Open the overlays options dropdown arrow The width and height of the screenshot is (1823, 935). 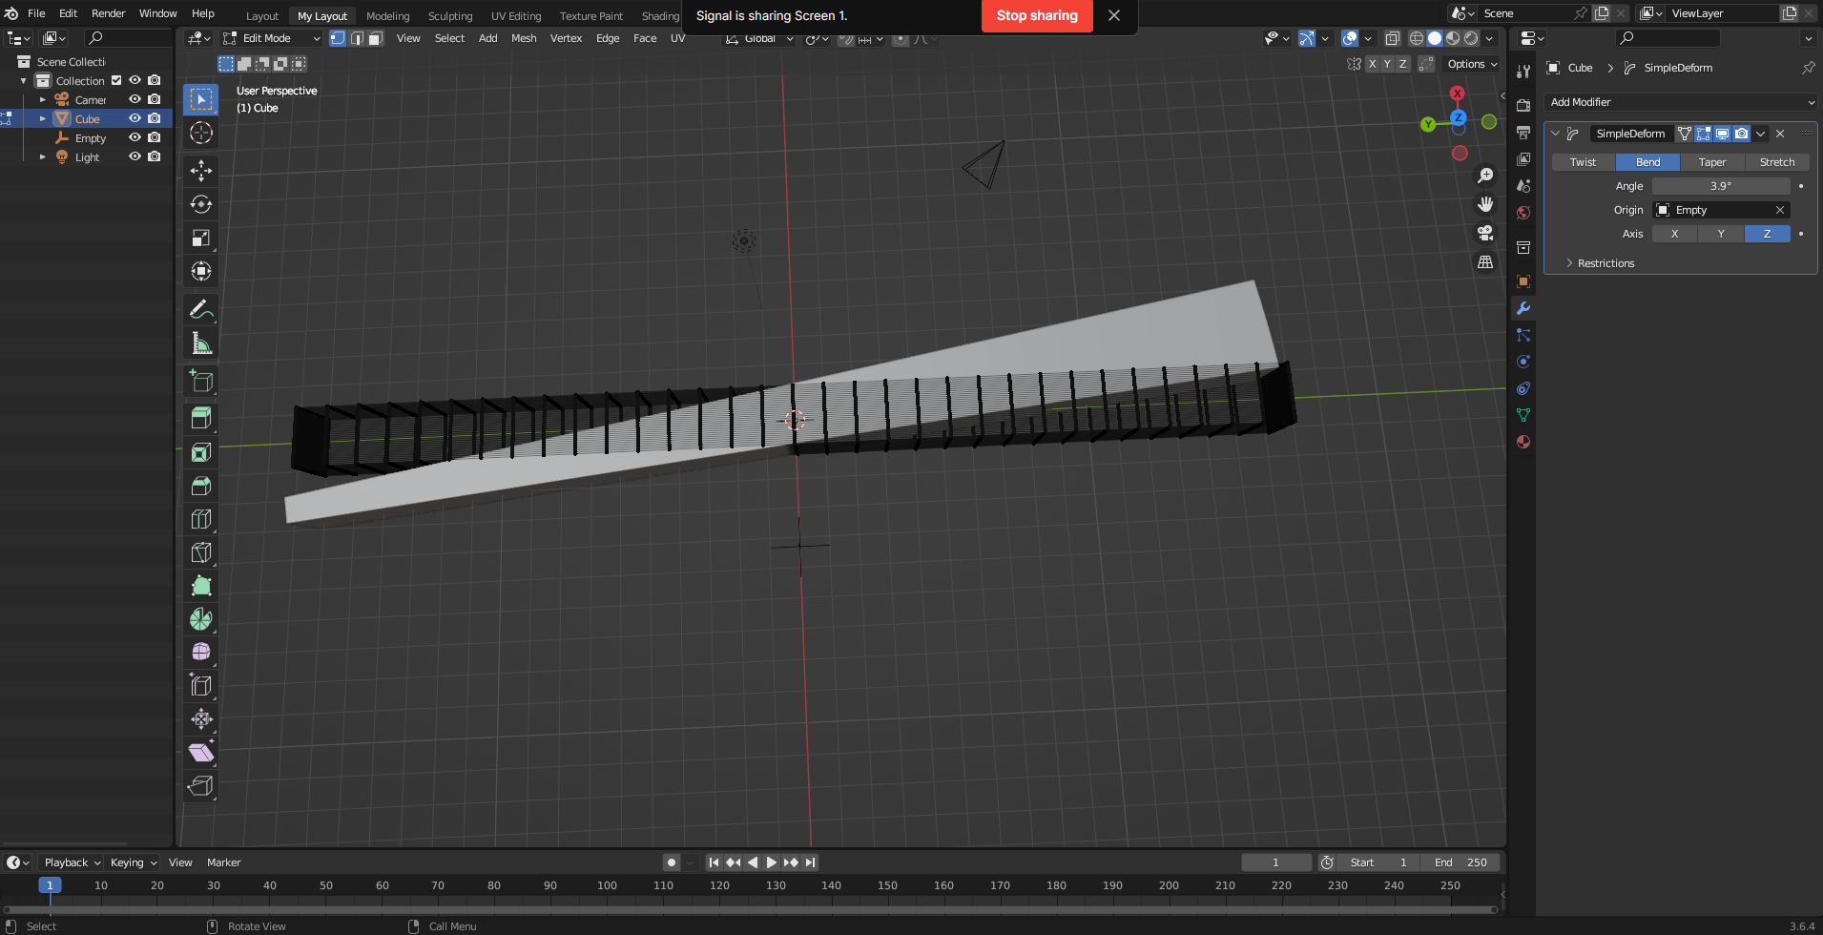click(x=1368, y=38)
